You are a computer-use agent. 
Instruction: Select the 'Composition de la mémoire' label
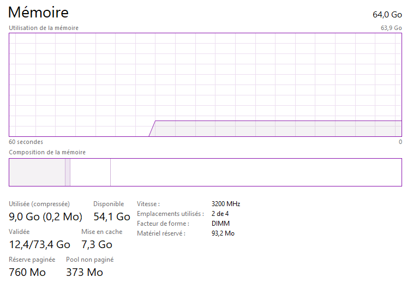[47, 152]
